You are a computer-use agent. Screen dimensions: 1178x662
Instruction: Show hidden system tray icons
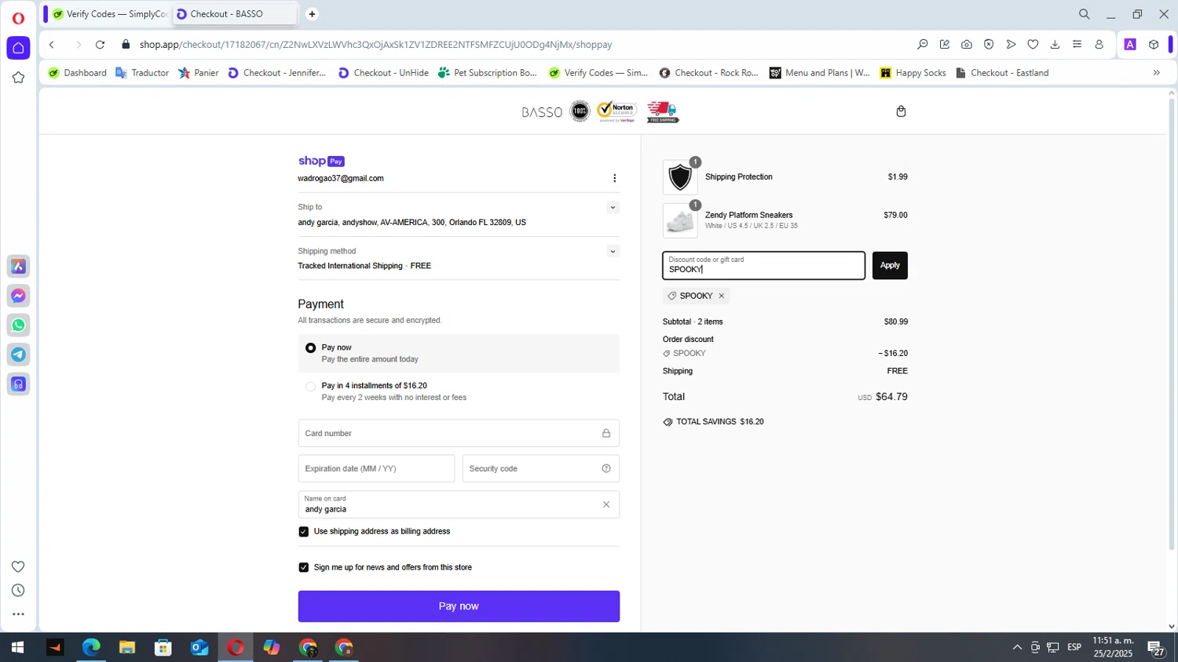(x=1017, y=647)
